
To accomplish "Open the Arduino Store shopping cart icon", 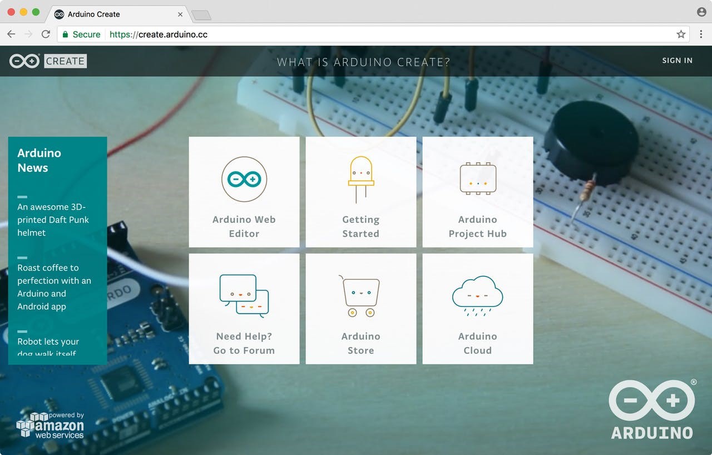I will pyautogui.click(x=360, y=294).
